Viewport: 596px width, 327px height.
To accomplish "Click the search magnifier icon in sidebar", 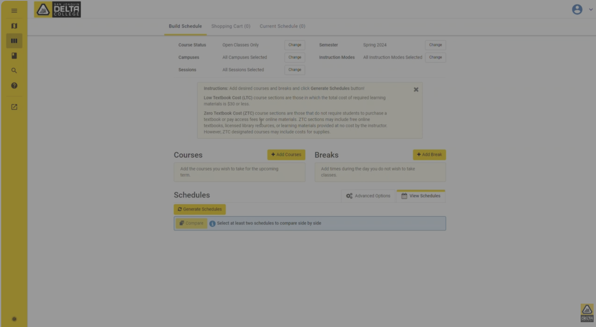I will (14, 71).
